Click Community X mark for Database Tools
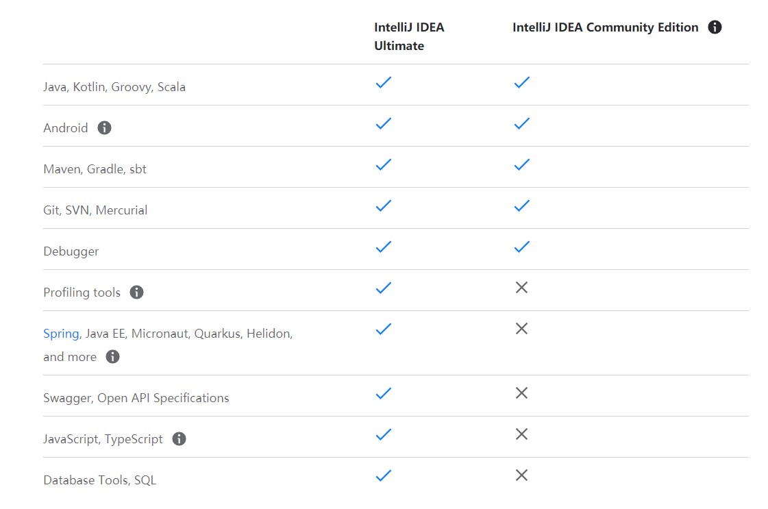This screenshot has width=768, height=509. tap(521, 475)
